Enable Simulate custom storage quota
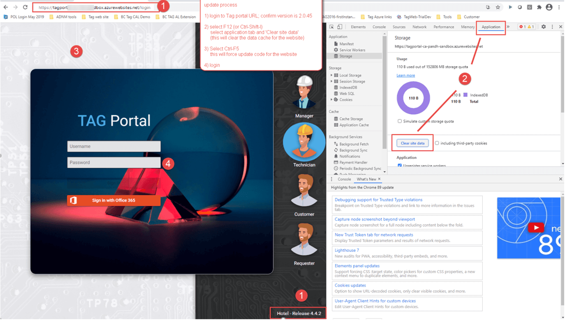 400,121
